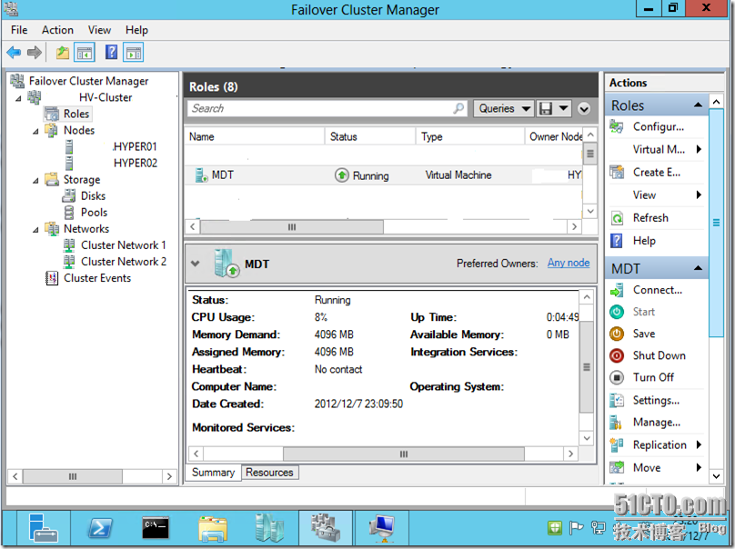Screen dimensions: 735x549
Task: Click the roles list horizontal scrollbar thumb
Action: 292,227
